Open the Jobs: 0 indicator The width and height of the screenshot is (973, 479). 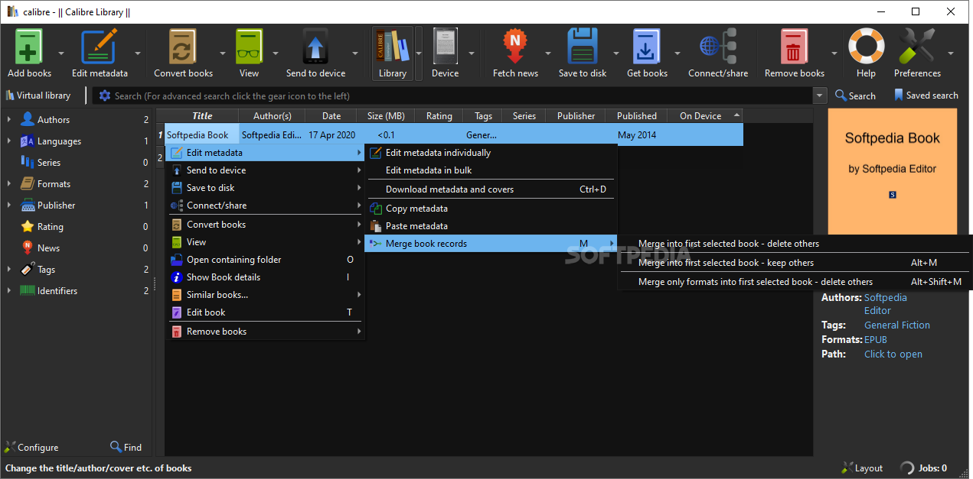924,468
